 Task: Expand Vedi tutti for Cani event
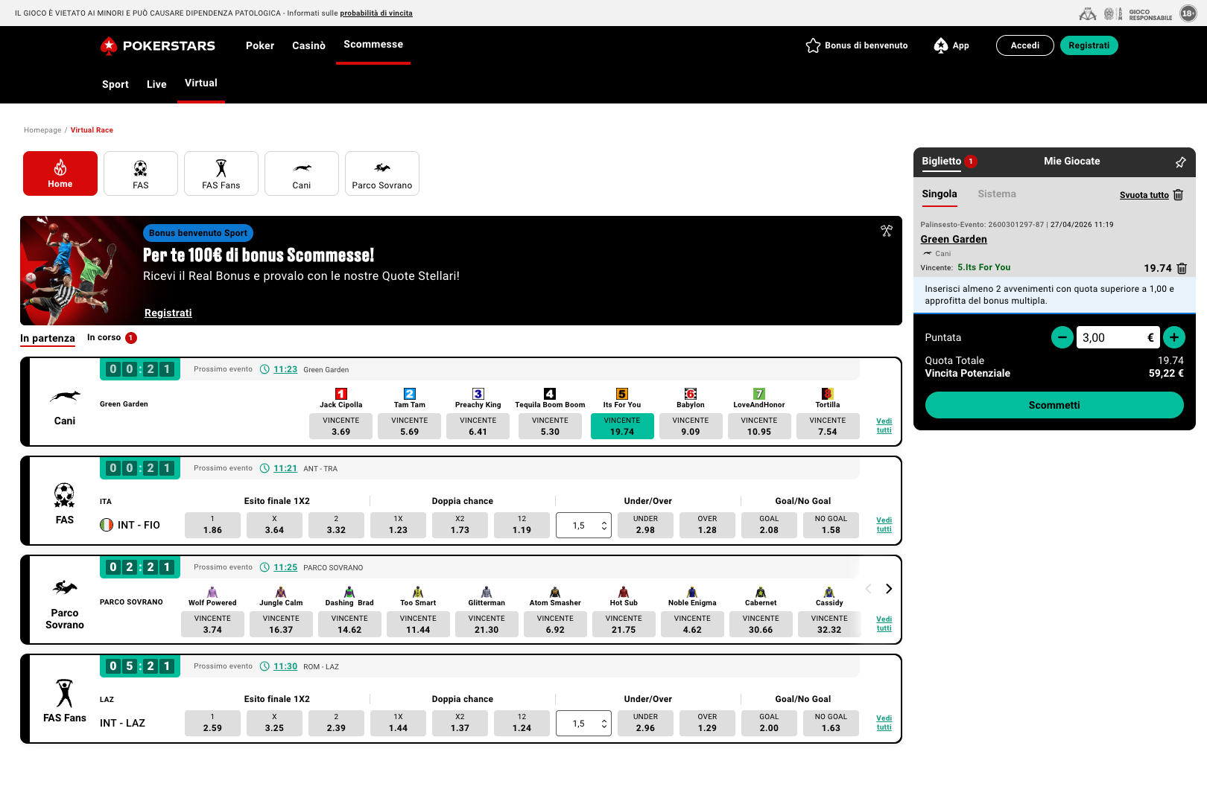click(884, 426)
